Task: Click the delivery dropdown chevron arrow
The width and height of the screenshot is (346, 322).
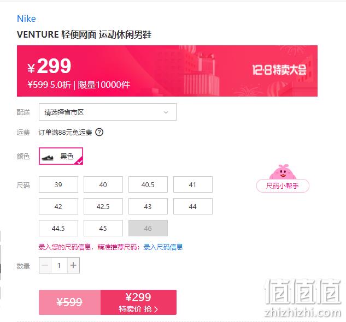Action: [166, 112]
